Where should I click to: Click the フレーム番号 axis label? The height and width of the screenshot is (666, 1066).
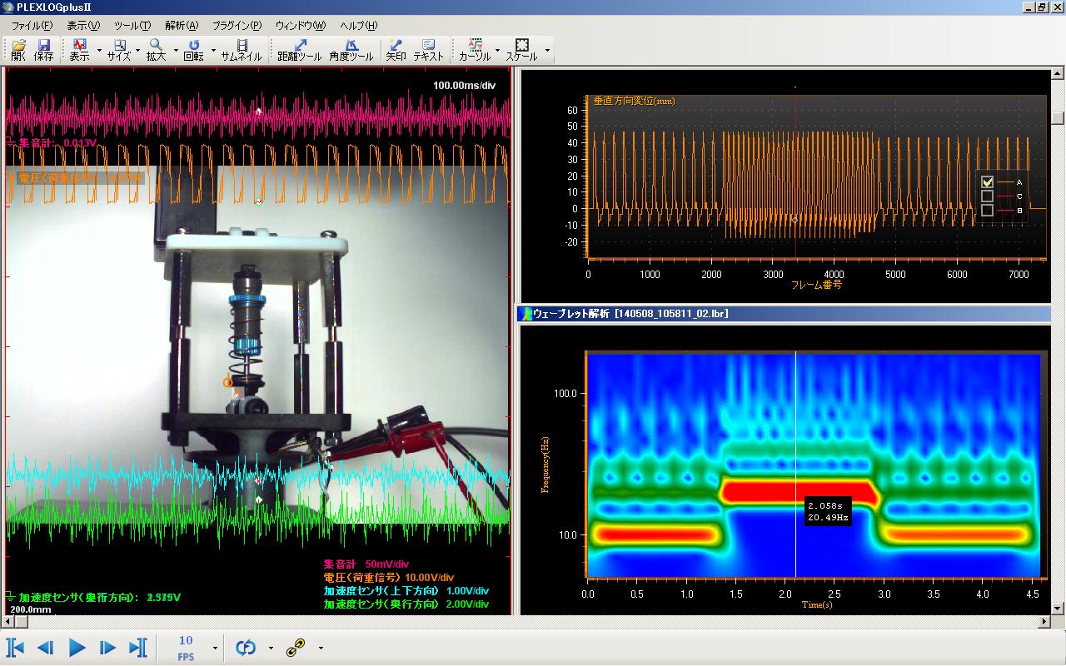pyautogui.click(x=815, y=285)
